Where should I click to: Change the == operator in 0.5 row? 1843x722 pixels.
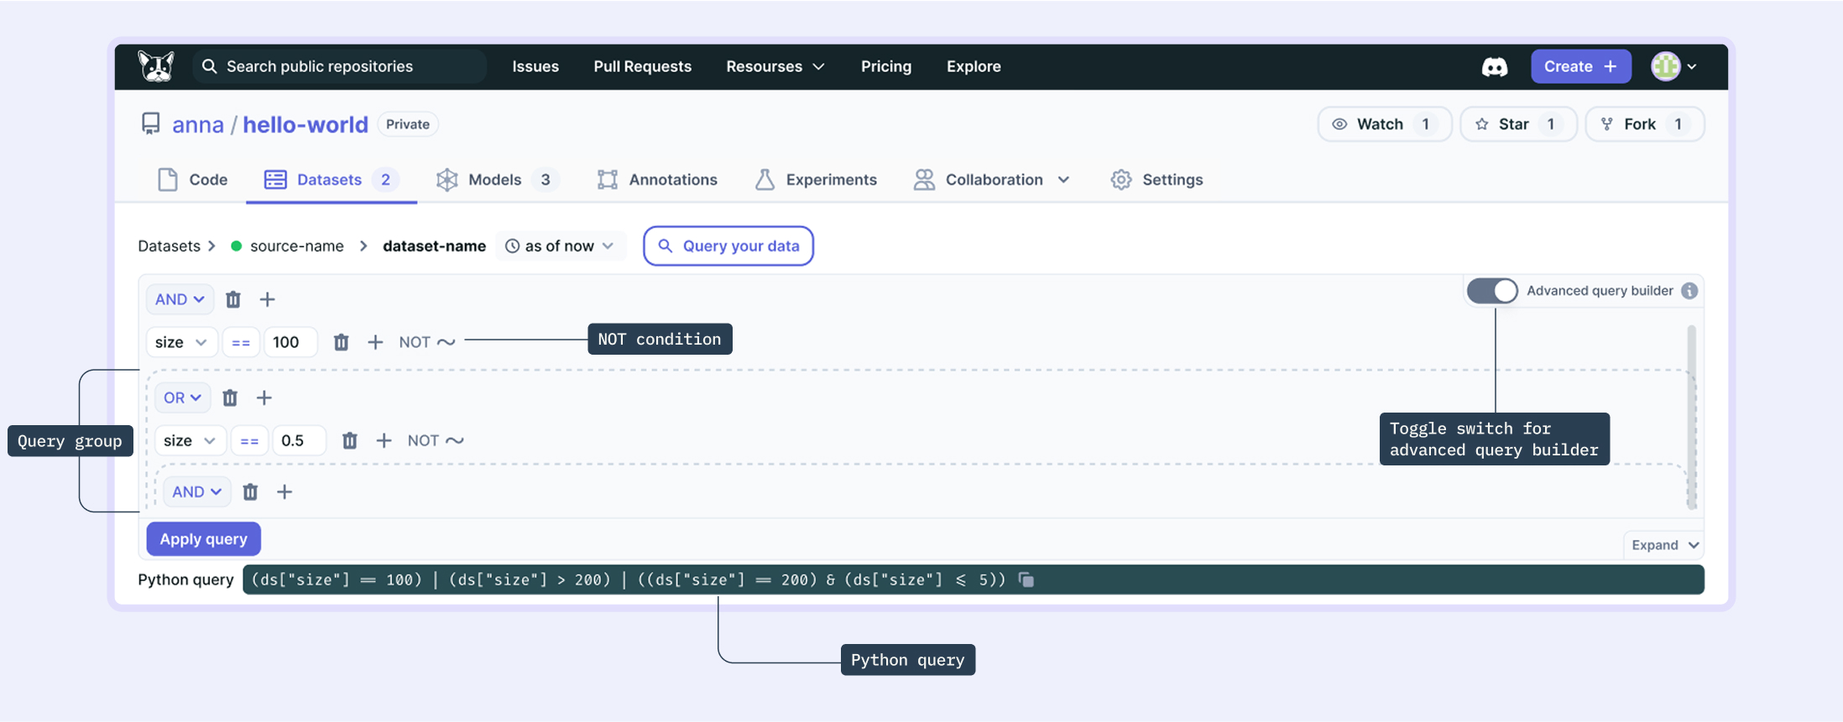pos(249,440)
